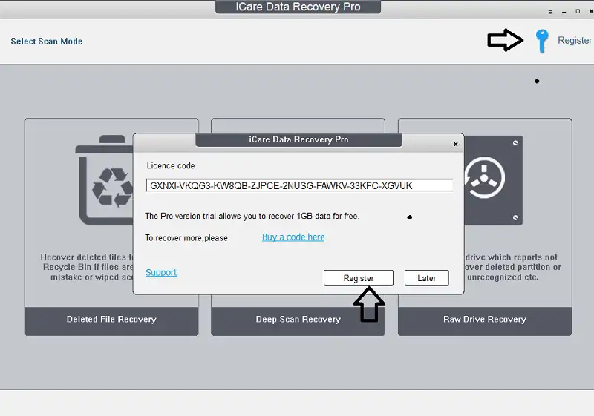594x416 pixels.
Task: Close the main iCare application window
Action: pyautogui.click(x=590, y=12)
